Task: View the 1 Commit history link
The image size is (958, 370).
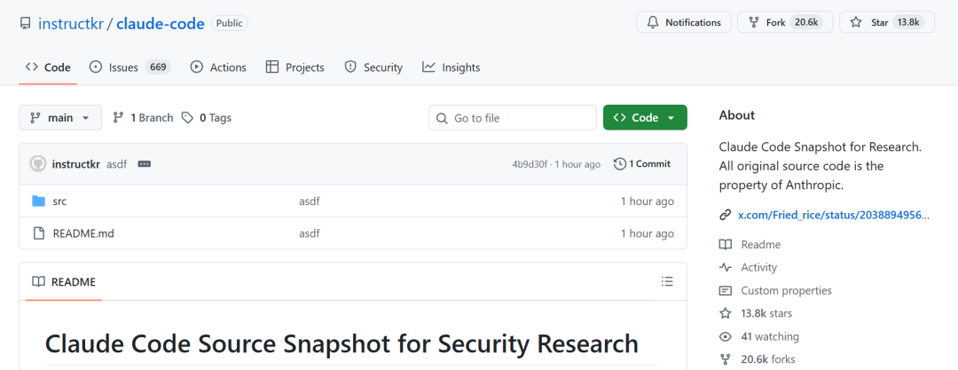Action: coord(642,164)
